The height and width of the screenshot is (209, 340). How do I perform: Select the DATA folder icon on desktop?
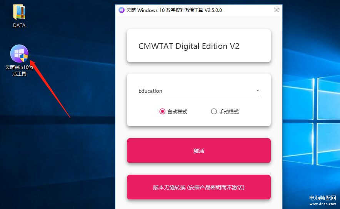tap(19, 12)
